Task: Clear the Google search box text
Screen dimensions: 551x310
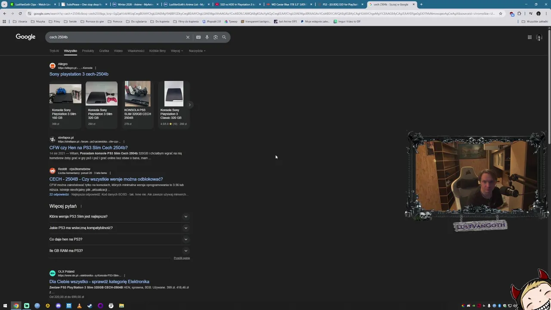Action: click(x=188, y=37)
